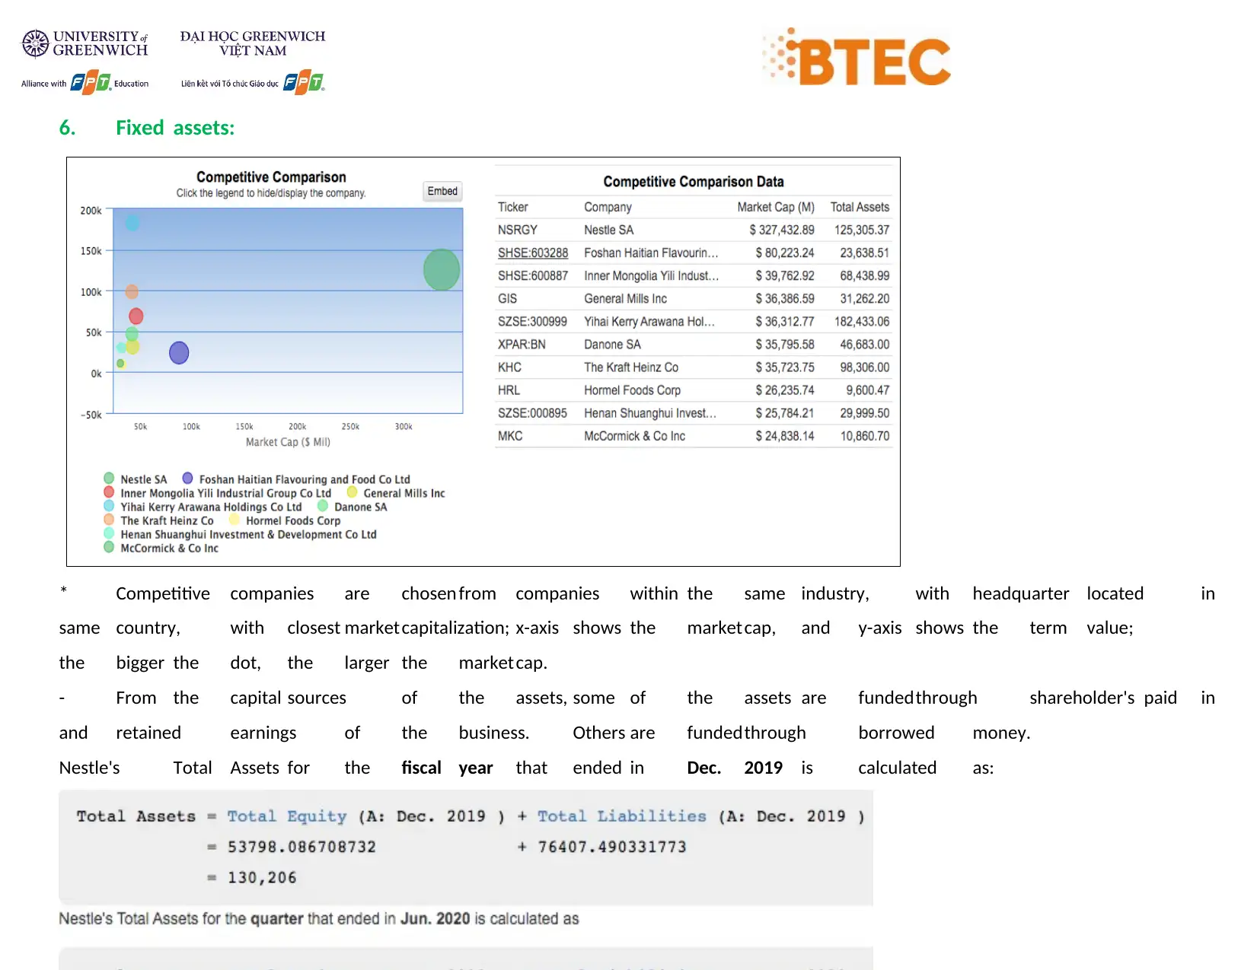The width and height of the screenshot is (1257, 970).
Task: Select the Nestle SA company cell in table
Action: (x=609, y=230)
